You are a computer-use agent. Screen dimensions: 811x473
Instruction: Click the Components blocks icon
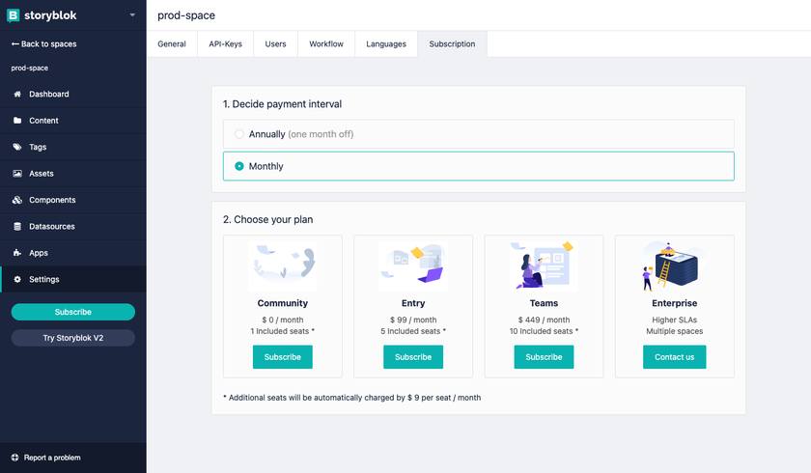click(x=17, y=201)
